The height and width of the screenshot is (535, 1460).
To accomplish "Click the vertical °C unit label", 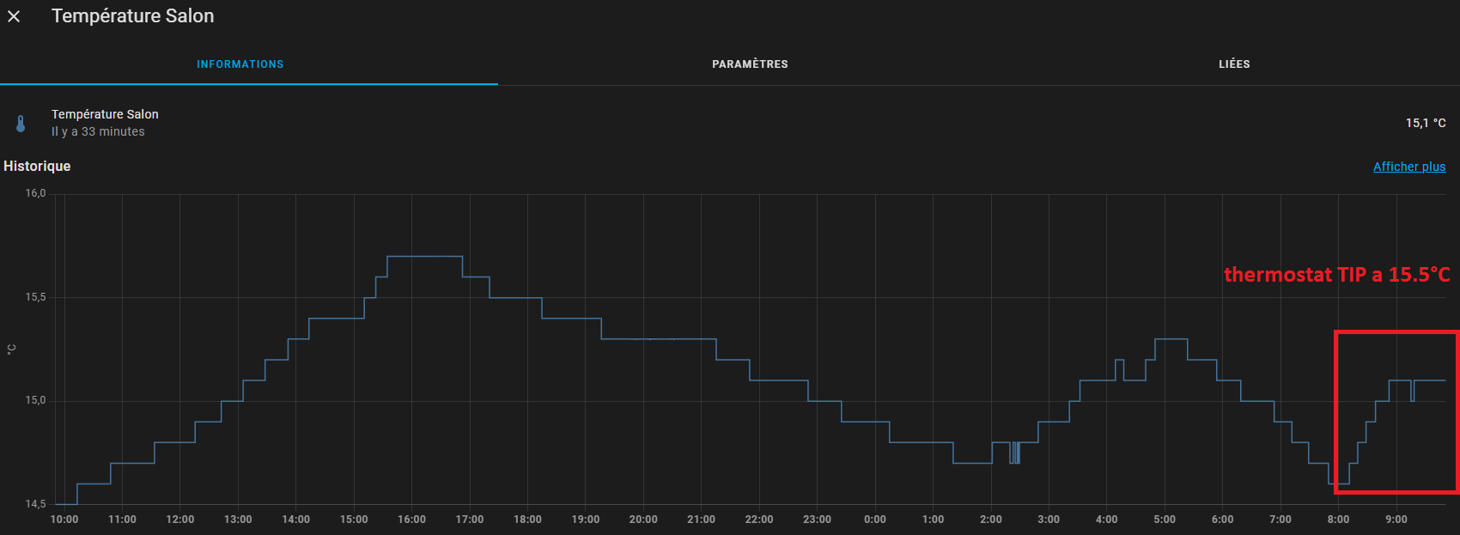I will pos(11,350).
